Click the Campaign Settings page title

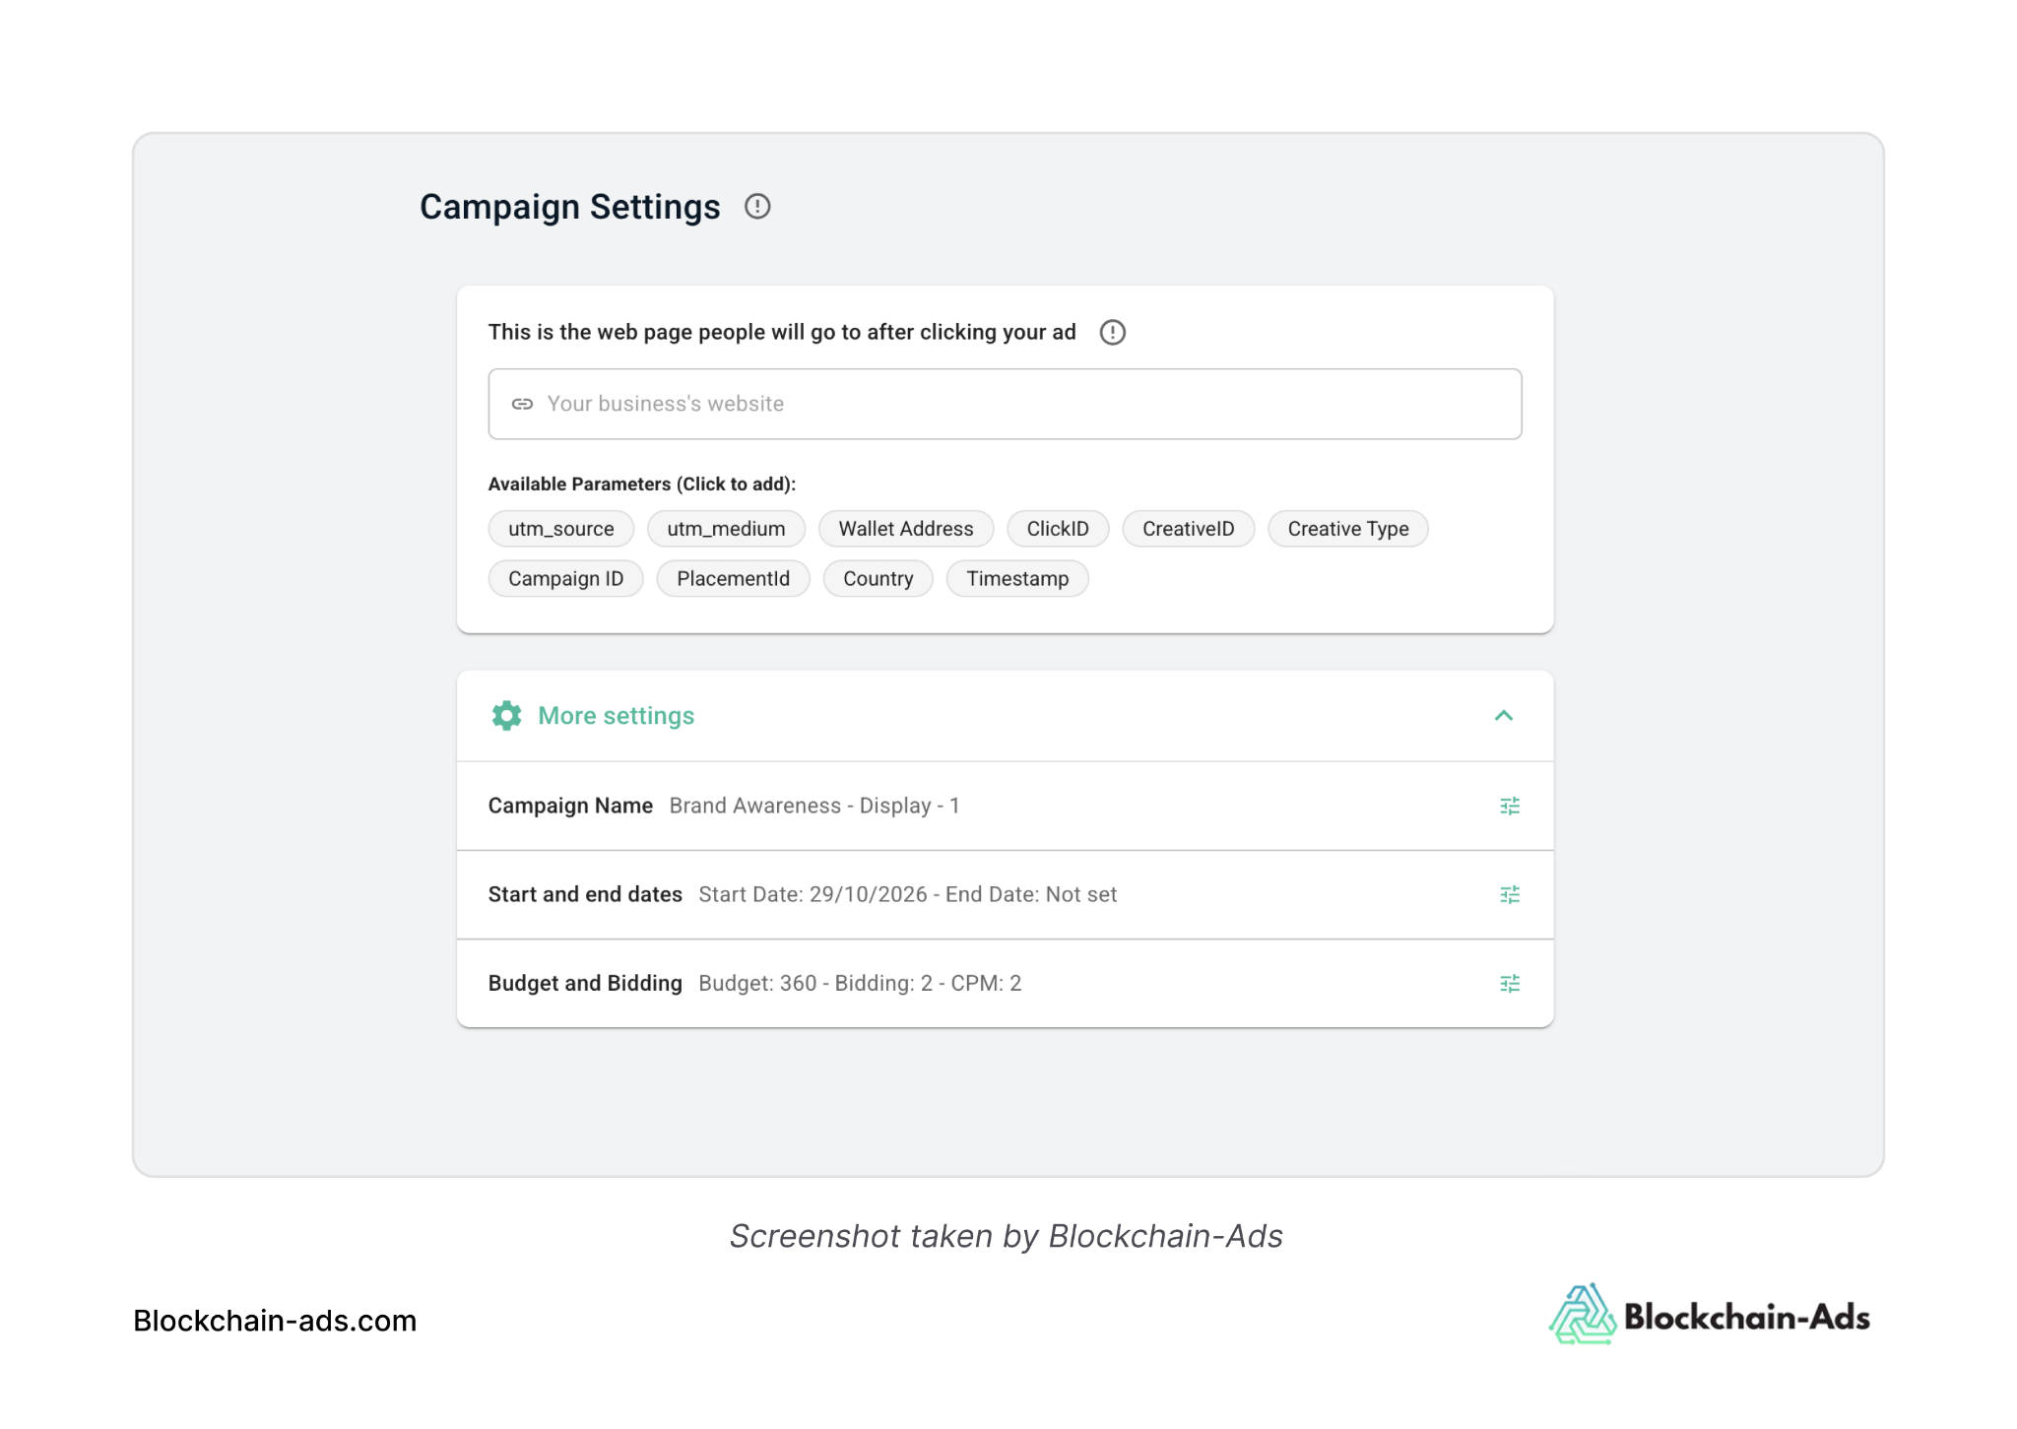click(x=569, y=208)
